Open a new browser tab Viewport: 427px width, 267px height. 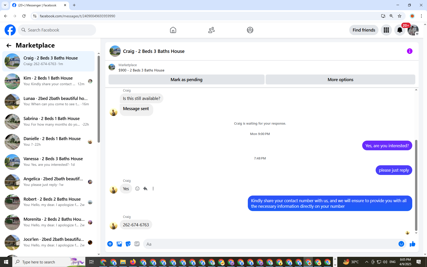tap(74, 5)
